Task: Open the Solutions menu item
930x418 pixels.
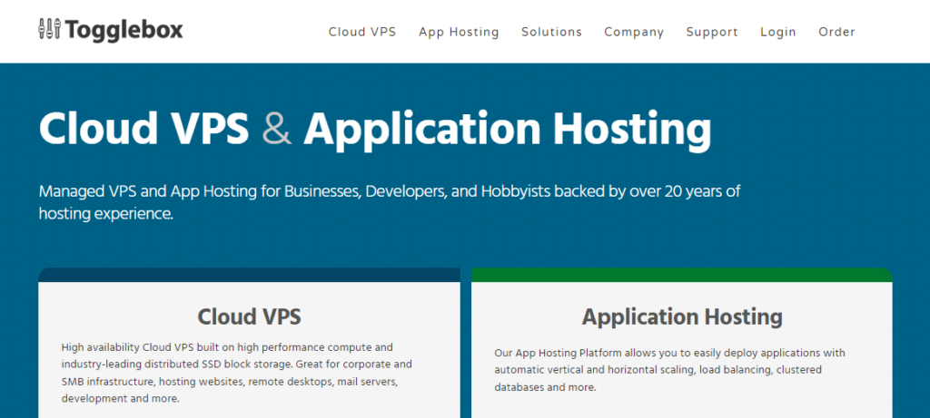Action: click(x=551, y=32)
